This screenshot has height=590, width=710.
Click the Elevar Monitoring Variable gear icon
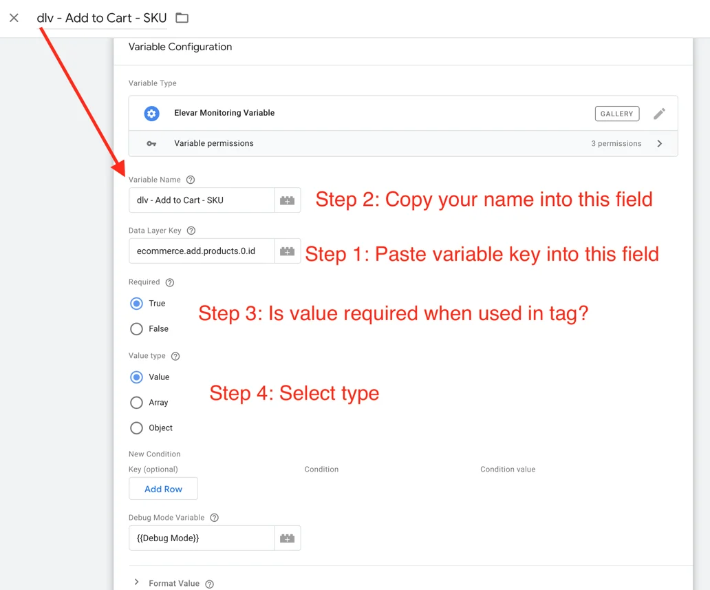point(151,114)
